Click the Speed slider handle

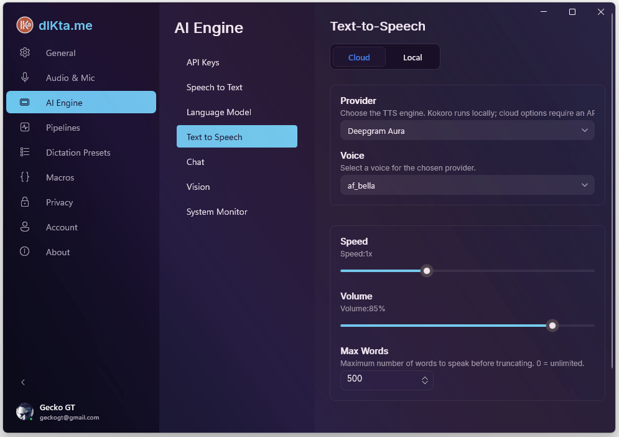427,271
